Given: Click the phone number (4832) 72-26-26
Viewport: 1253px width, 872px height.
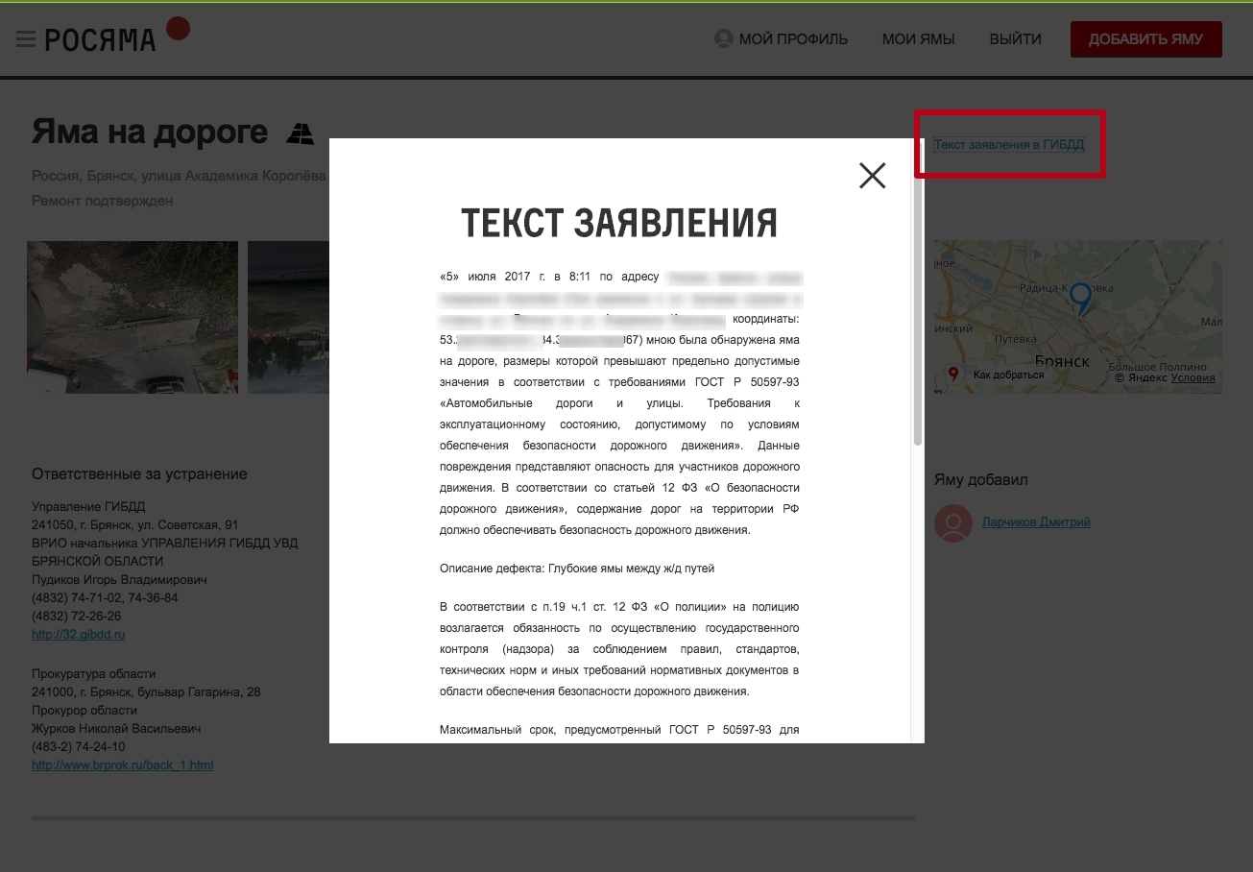Looking at the screenshot, I should [x=77, y=617].
